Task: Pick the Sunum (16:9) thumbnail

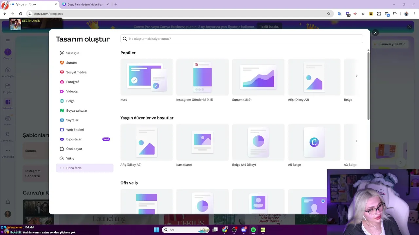Action: click(x=258, y=77)
